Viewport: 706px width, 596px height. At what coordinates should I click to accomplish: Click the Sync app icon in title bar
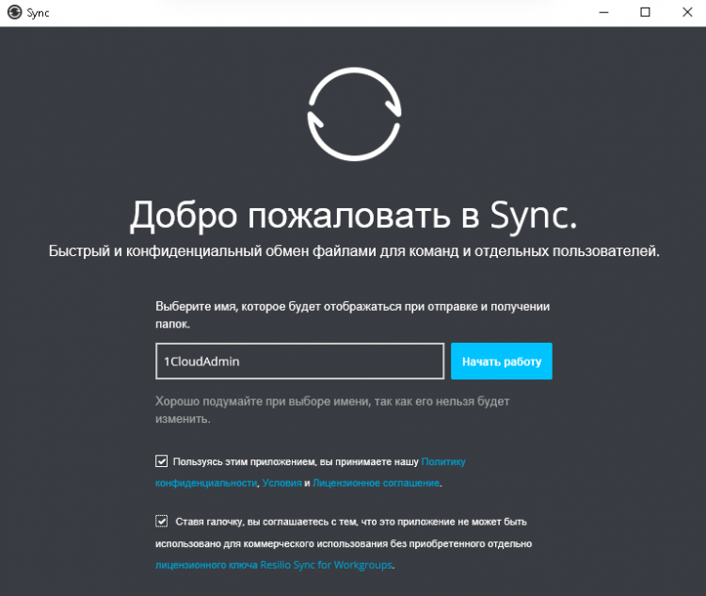(x=14, y=12)
